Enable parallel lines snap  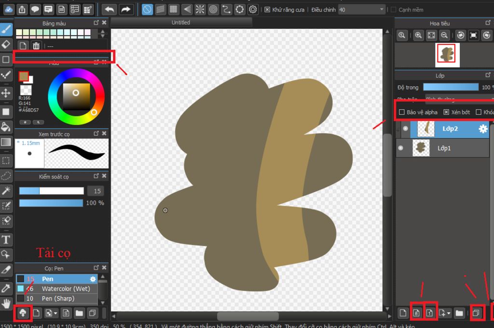(x=160, y=10)
